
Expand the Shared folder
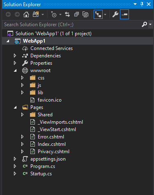[22, 115]
